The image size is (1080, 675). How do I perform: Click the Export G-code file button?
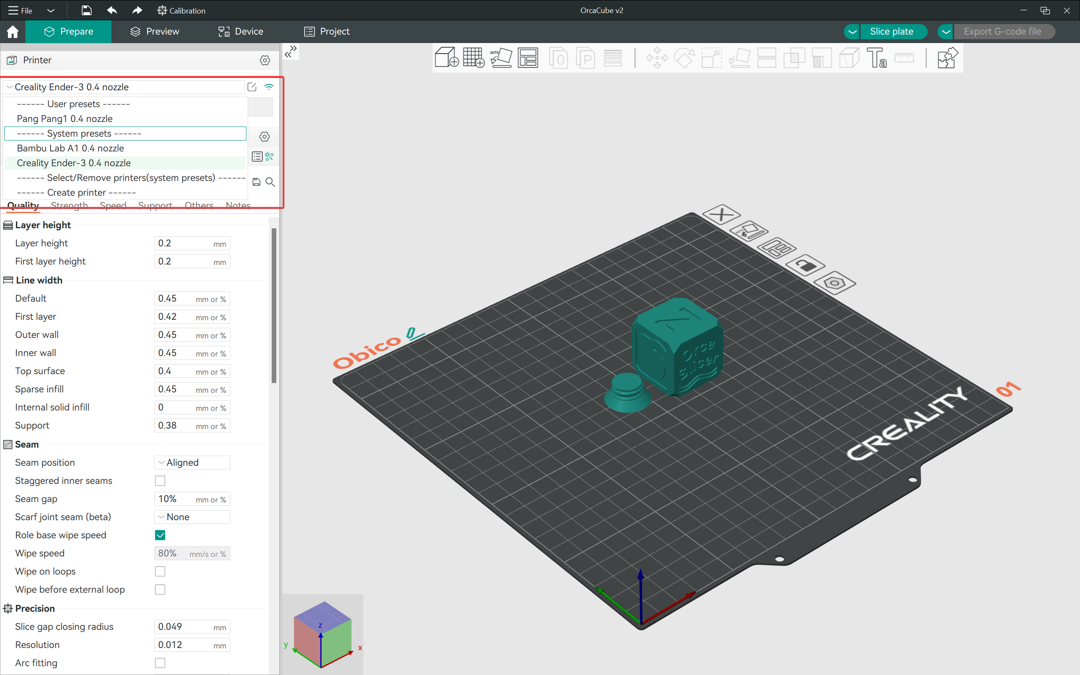pyautogui.click(x=1004, y=31)
